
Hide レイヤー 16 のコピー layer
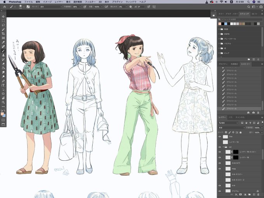tap(220, 152)
